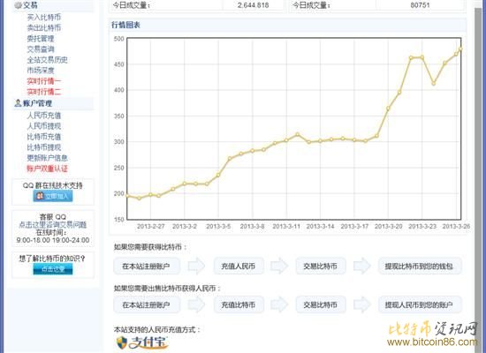Click the 2013-3-20 x-axis label
The width and height of the screenshot is (486, 353).
click(x=389, y=226)
